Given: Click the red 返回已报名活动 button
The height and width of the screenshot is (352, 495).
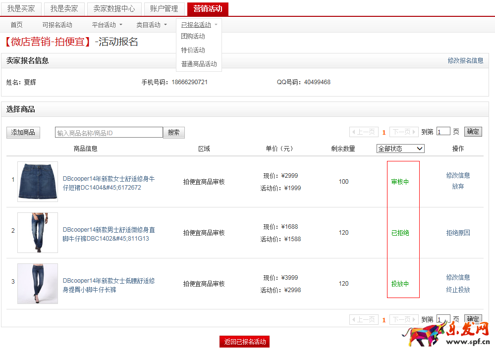Looking at the screenshot, I should 244,342.
